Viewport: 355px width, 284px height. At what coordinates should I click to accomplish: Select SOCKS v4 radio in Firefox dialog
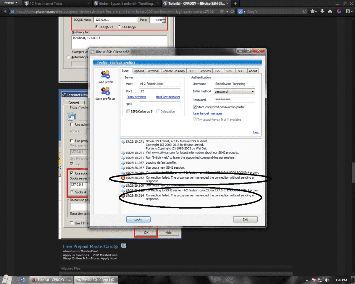[96, 27]
